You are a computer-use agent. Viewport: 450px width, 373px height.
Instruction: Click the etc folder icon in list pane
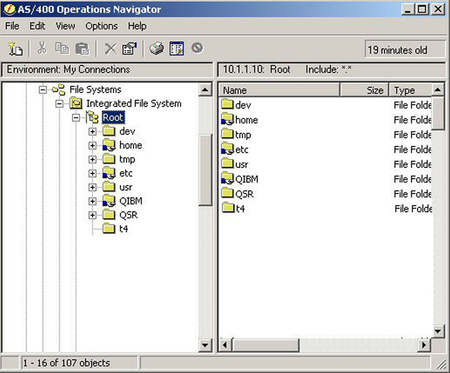point(227,149)
